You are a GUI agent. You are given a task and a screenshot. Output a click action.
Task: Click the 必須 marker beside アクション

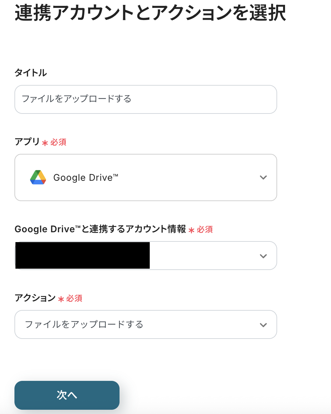pos(74,298)
